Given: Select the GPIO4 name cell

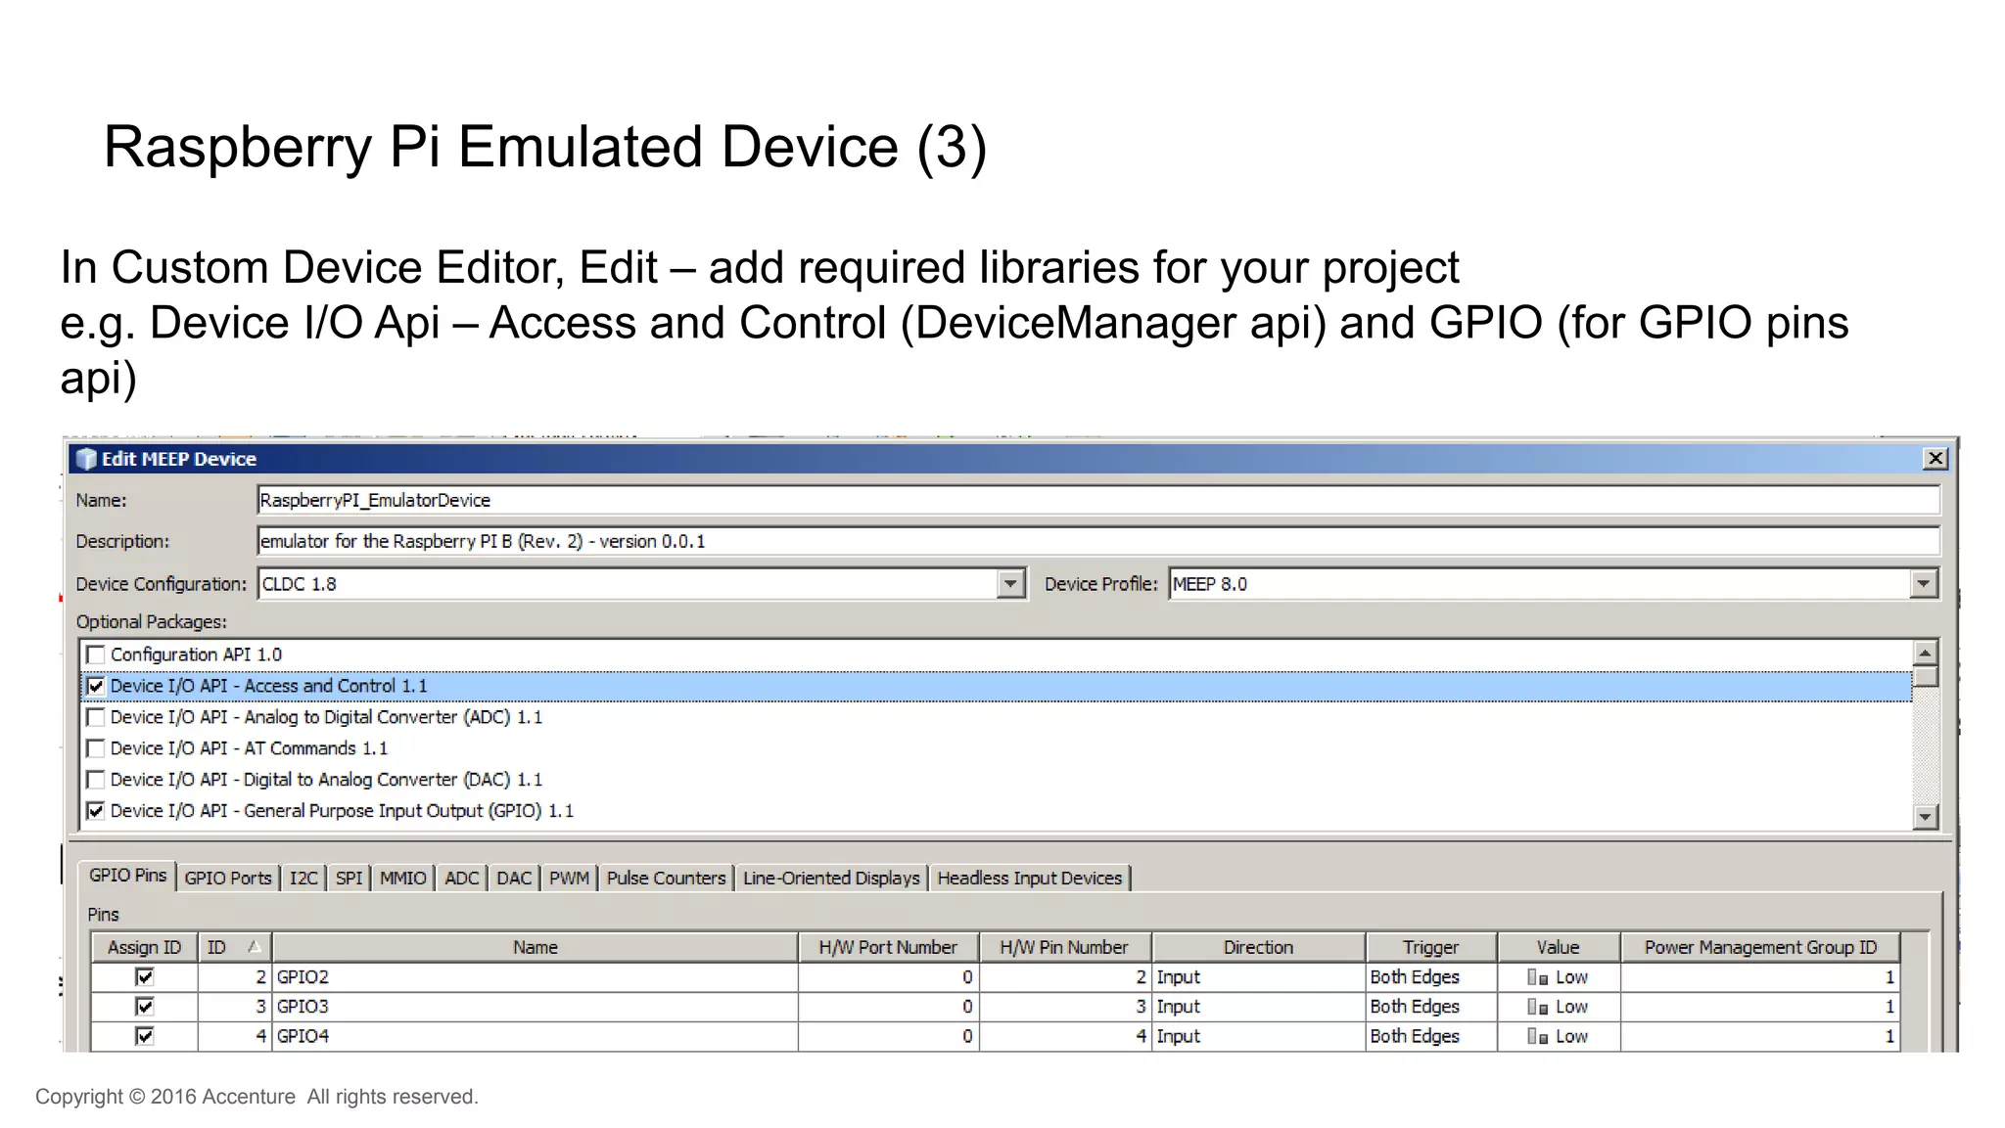Looking at the screenshot, I should click(x=535, y=1036).
